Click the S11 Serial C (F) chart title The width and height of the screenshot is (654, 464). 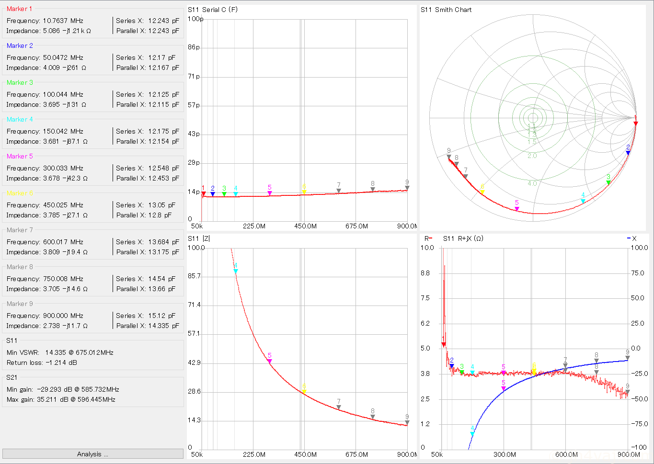click(213, 10)
